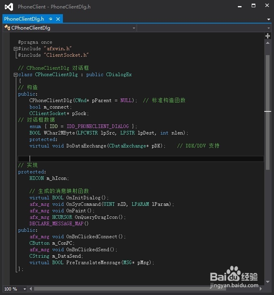The width and height of the screenshot is (274, 295).
Task: Click 'OnBnClickedConnect()' declaration
Action: point(96,237)
